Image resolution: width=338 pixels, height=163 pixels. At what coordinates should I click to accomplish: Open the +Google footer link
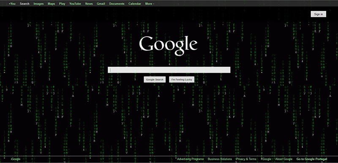point(266,159)
